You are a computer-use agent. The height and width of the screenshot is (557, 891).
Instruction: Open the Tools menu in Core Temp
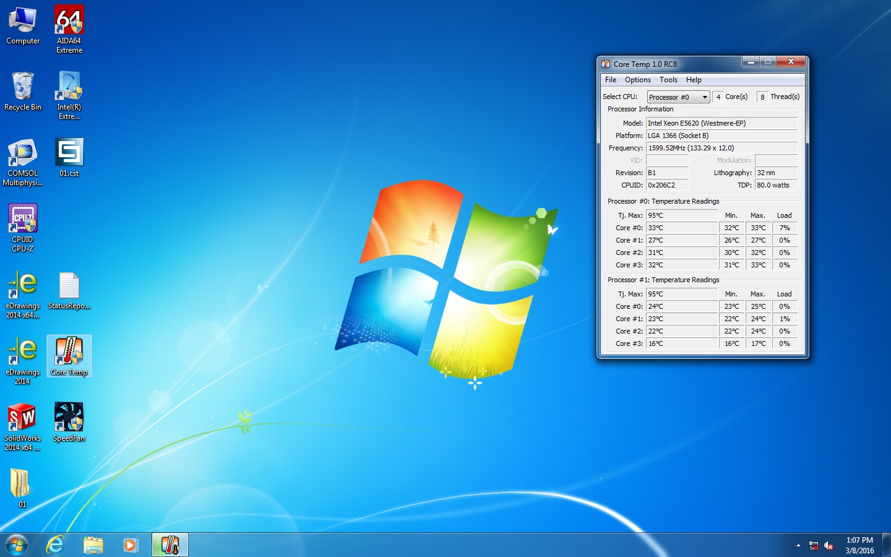point(668,80)
